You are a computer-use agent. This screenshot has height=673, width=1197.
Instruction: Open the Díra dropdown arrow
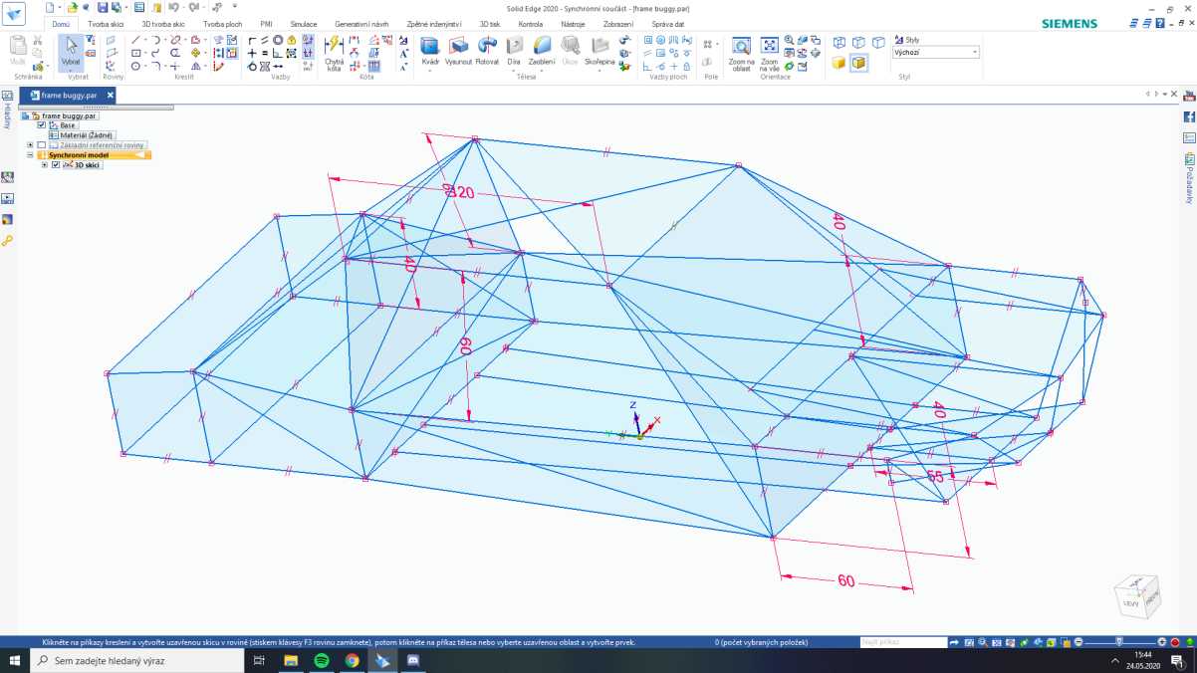[514, 71]
